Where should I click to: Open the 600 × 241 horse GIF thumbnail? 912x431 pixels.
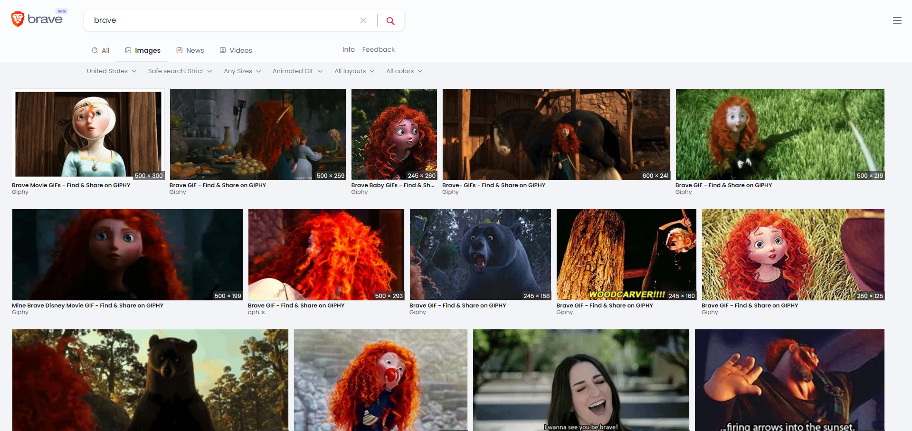(x=556, y=134)
